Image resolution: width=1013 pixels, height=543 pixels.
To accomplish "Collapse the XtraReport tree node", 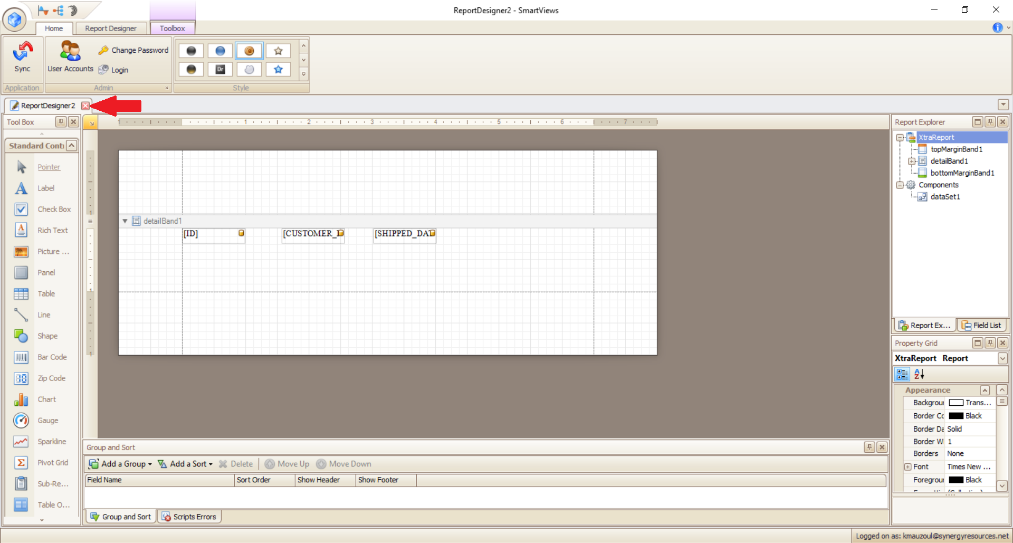I will [x=900, y=138].
